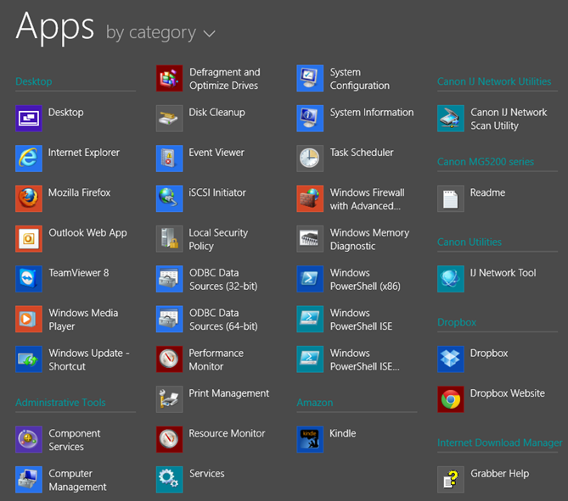Select the Canon Utilities category header
Screen dimensions: 568x501
coord(470,242)
